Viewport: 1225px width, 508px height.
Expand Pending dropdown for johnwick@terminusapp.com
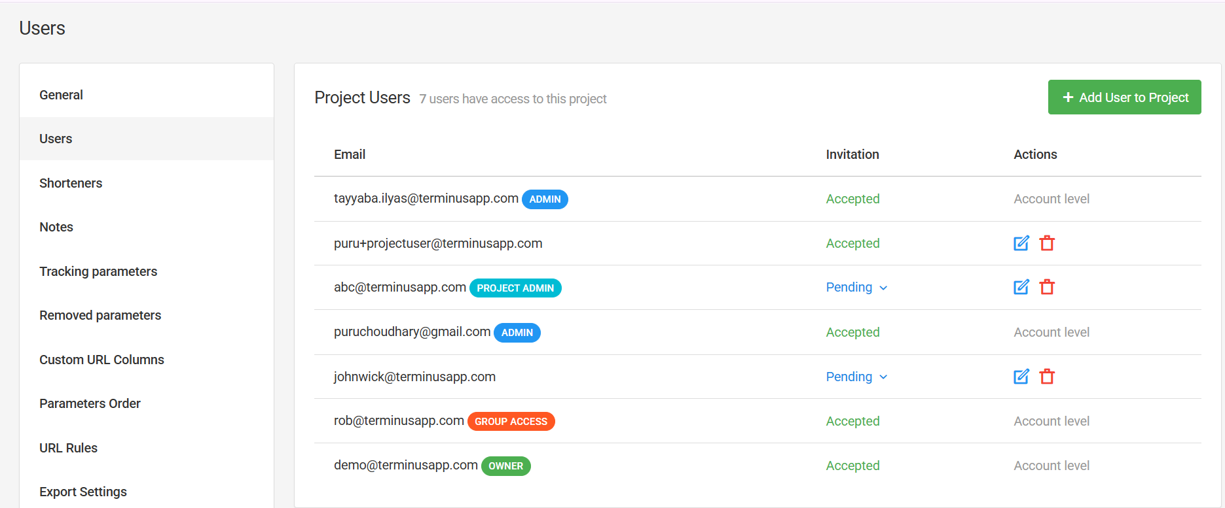point(856,377)
